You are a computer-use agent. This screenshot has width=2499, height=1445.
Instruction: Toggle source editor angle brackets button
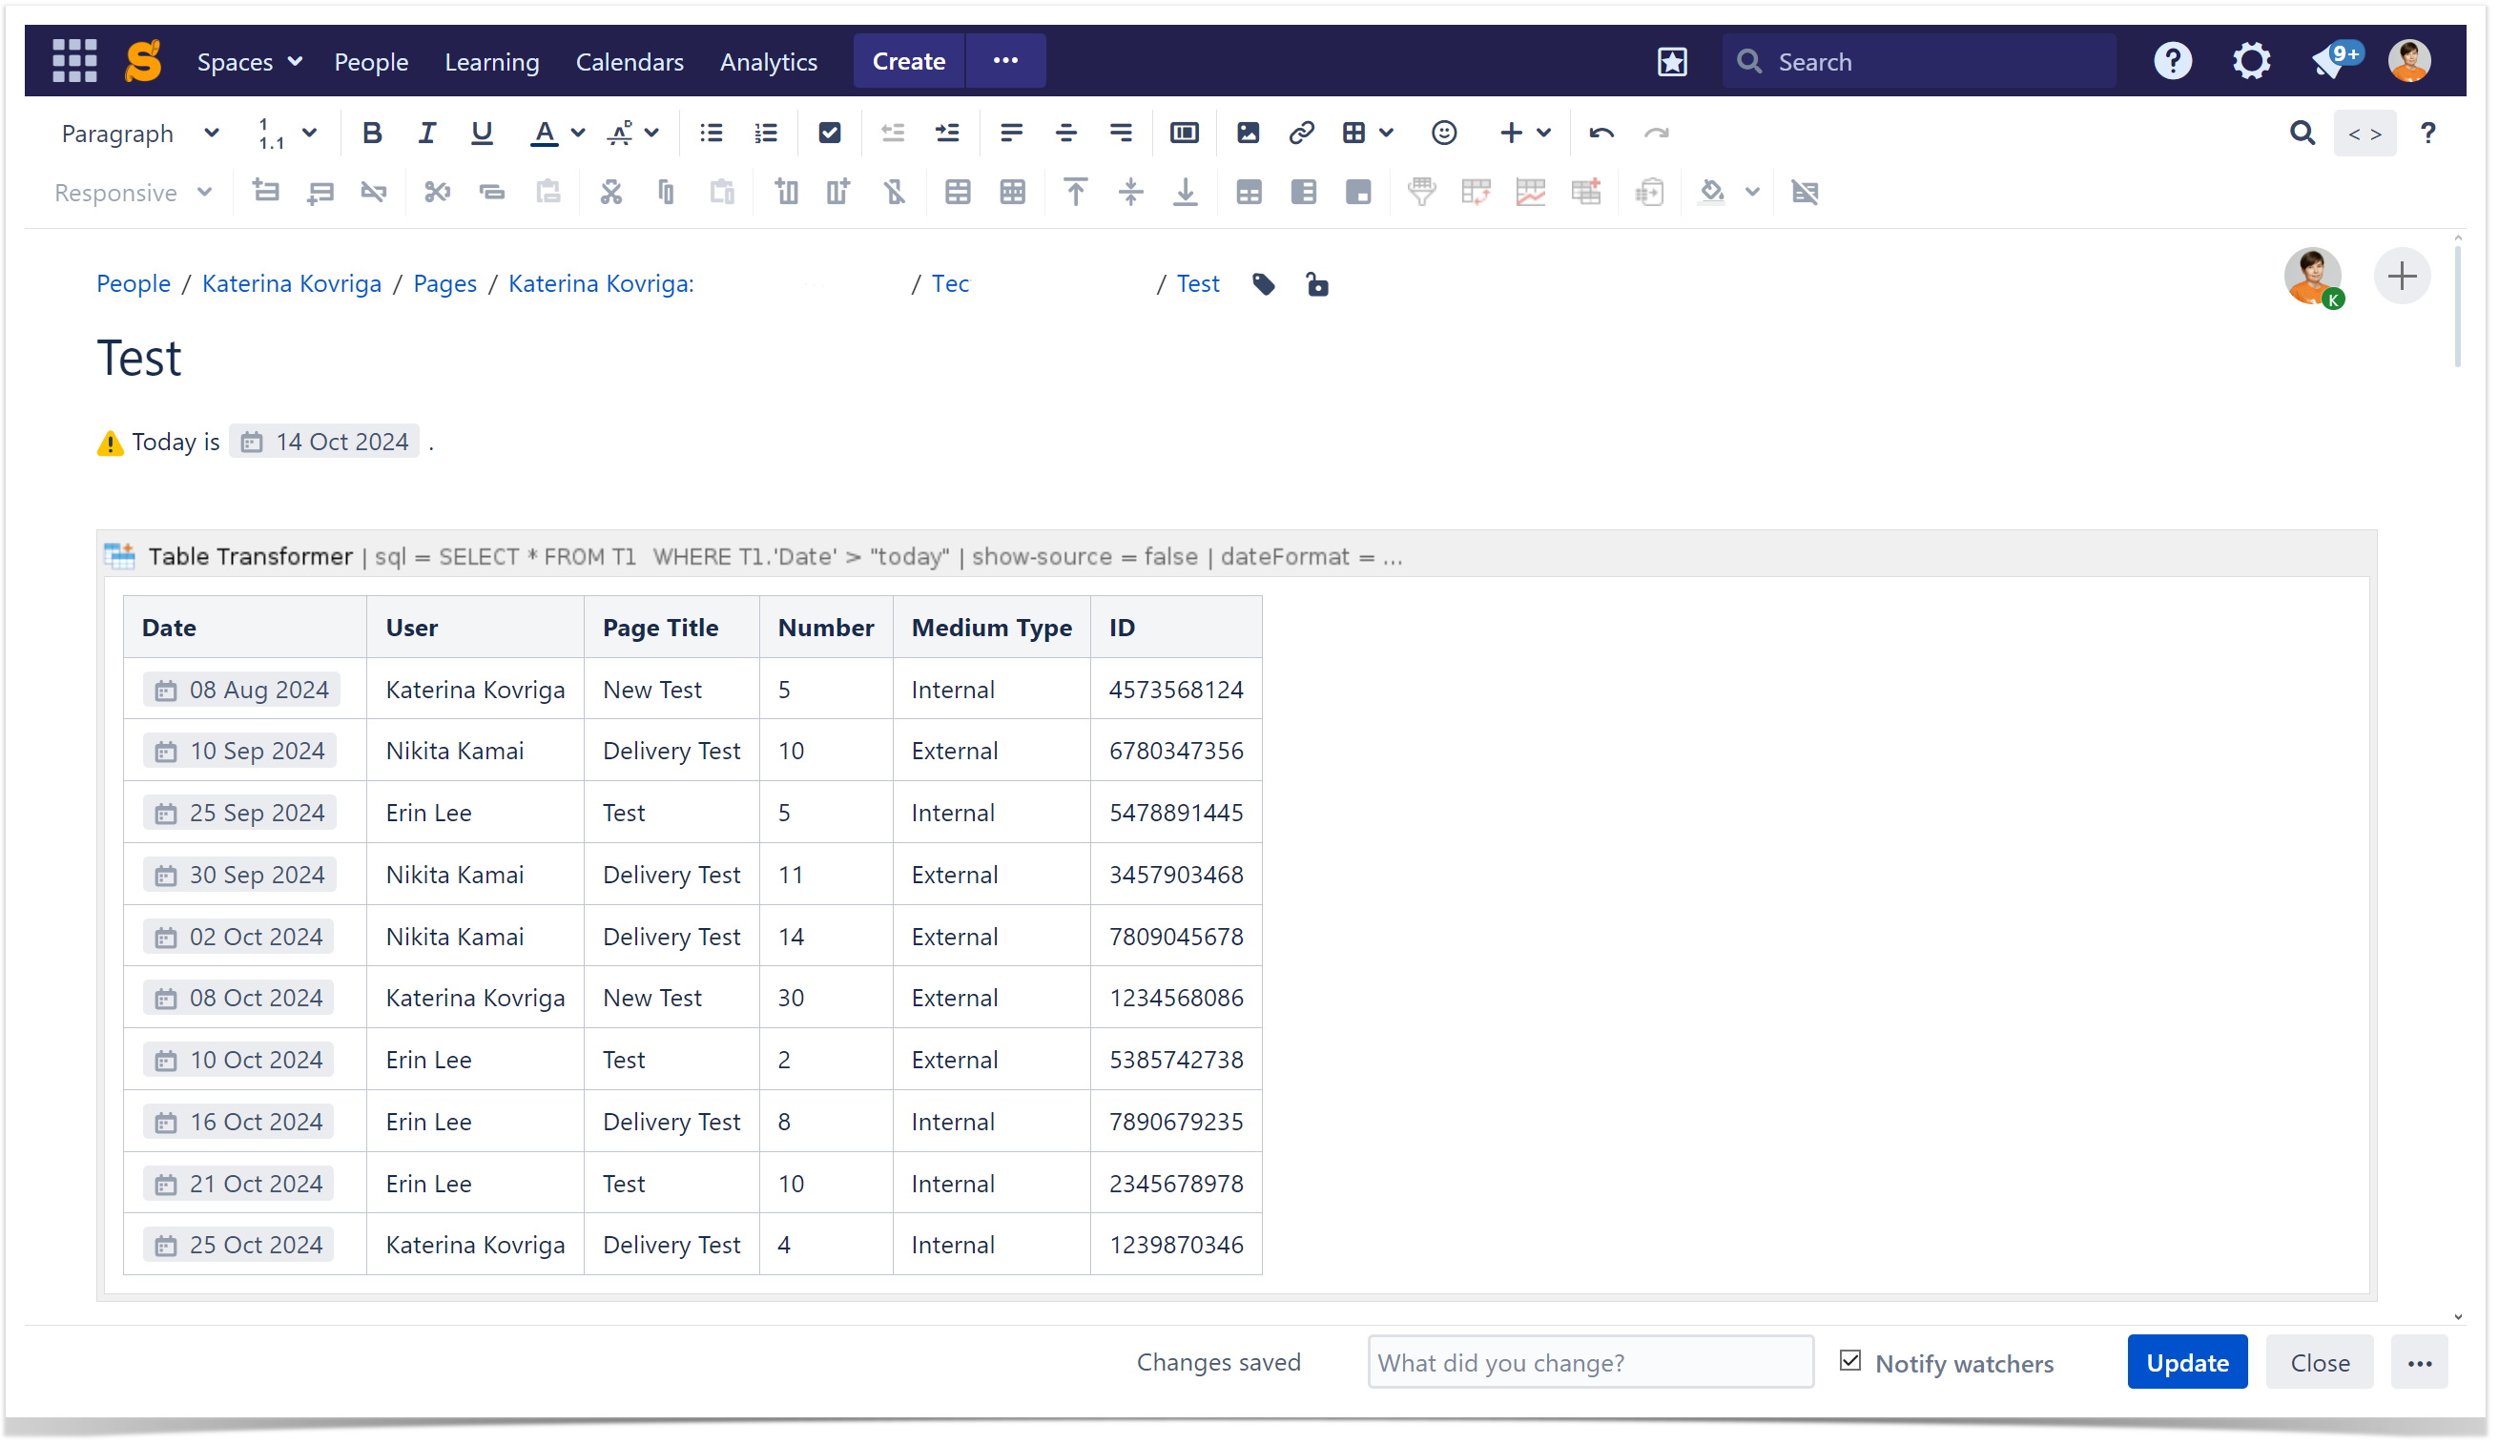pos(2365,134)
